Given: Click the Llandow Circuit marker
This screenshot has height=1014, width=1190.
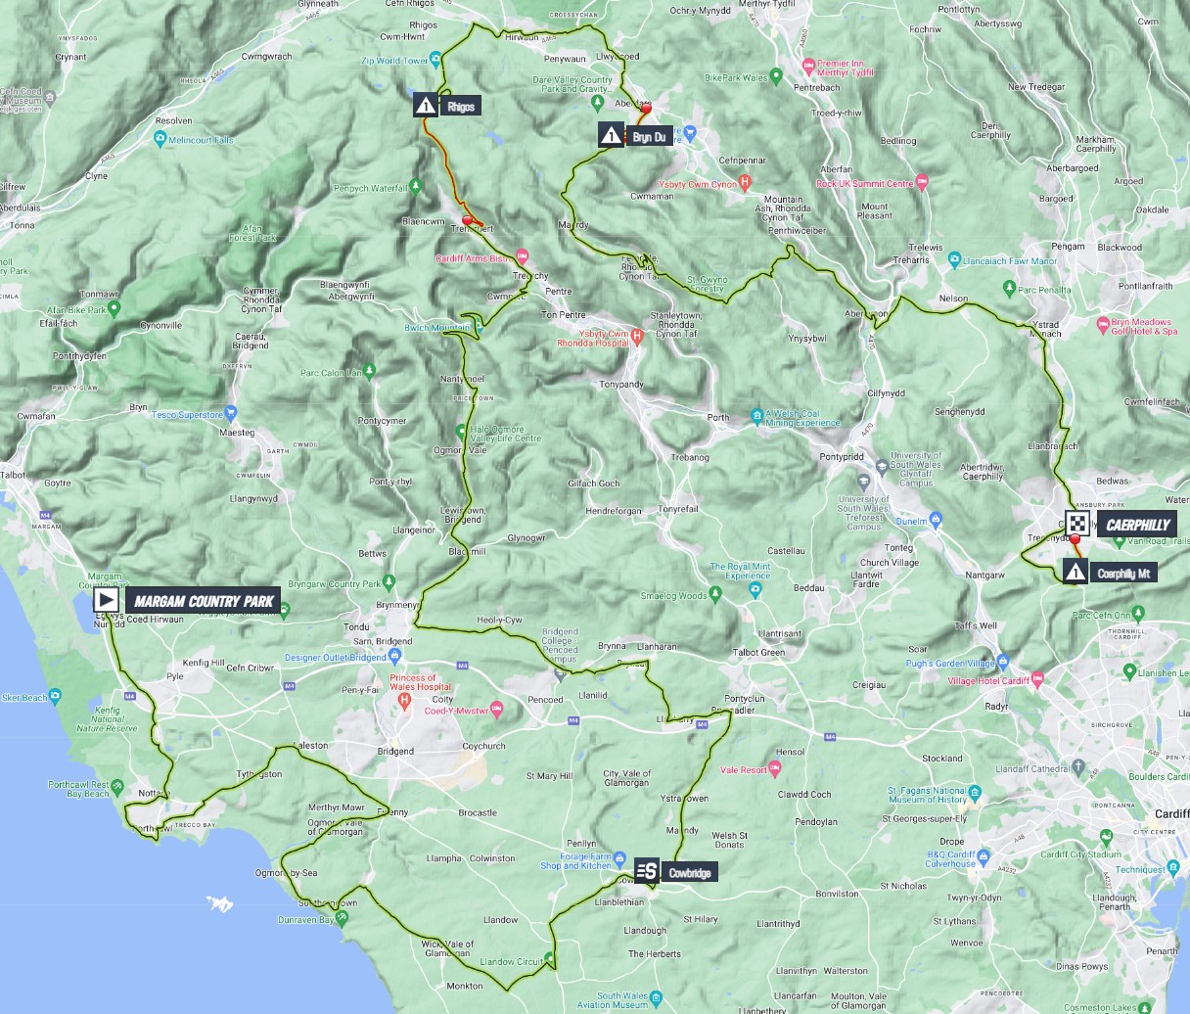Looking at the screenshot, I should 550,959.
